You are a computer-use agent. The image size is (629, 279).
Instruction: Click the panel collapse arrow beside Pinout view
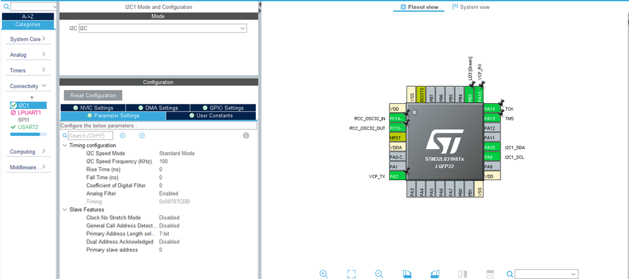260,4
